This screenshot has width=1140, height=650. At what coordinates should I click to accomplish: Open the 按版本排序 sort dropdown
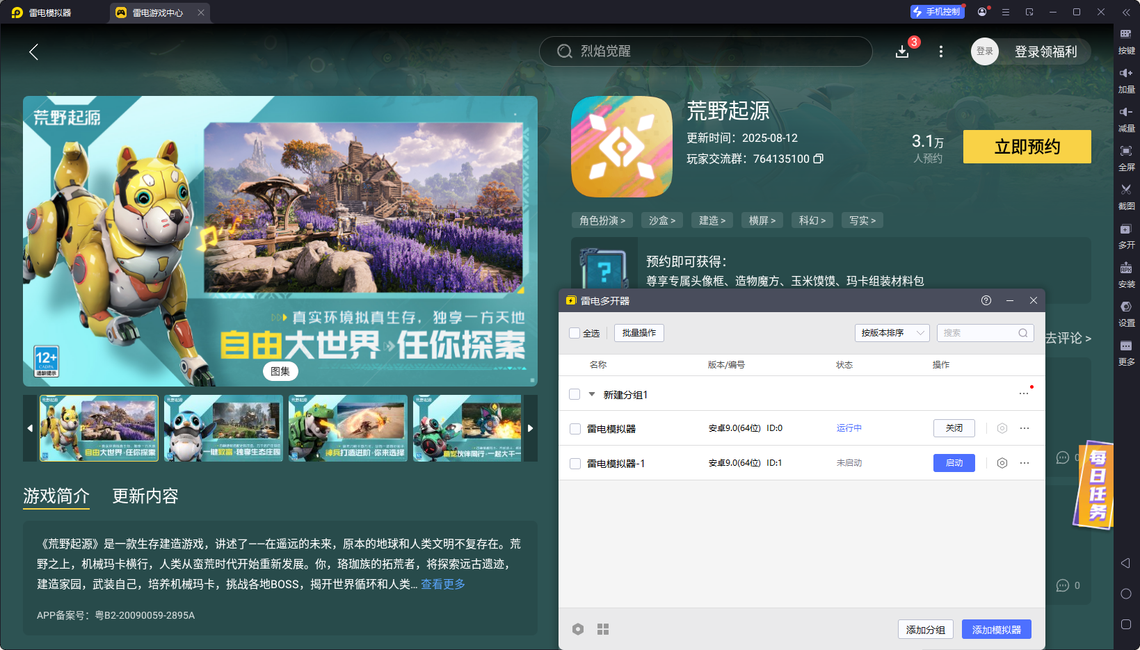892,333
